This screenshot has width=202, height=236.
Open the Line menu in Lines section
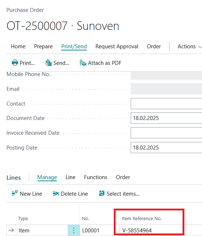(71, 177)
